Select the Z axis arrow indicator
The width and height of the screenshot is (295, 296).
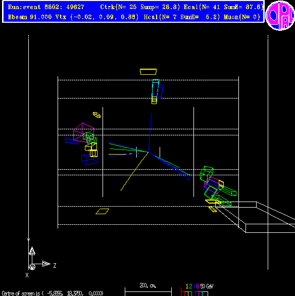pyautogui.click(x=46, y=264)
